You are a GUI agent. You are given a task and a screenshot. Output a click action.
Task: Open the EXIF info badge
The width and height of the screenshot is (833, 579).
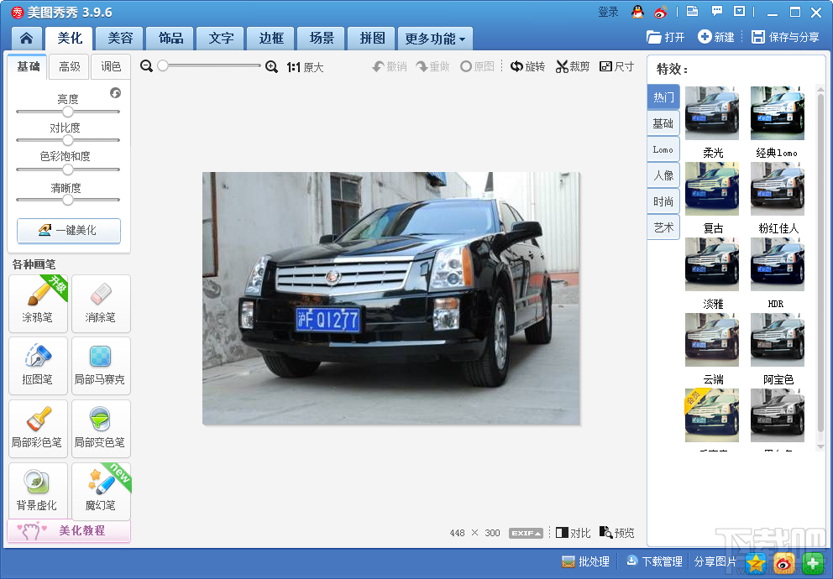click(526, 533)
